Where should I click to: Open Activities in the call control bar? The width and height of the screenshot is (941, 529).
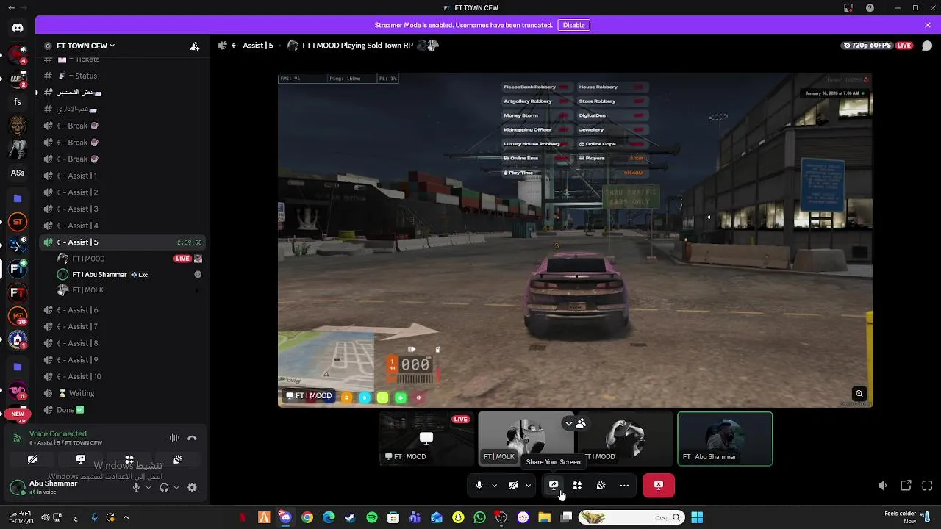pos(577,485)
